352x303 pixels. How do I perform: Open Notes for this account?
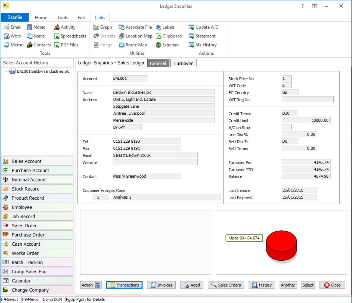point(36,27)
